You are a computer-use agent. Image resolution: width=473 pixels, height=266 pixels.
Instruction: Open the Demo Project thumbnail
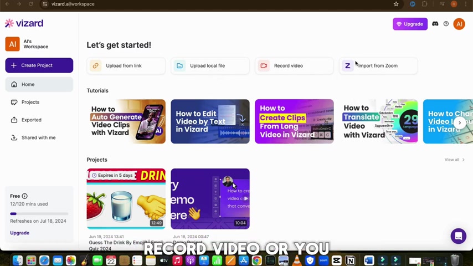210,199
